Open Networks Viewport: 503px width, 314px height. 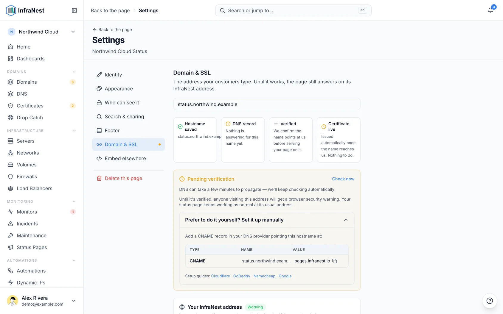42,153
